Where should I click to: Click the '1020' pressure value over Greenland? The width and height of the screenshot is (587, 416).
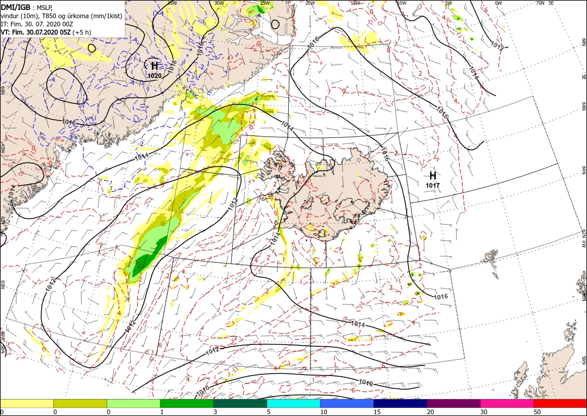click(154, 76)
